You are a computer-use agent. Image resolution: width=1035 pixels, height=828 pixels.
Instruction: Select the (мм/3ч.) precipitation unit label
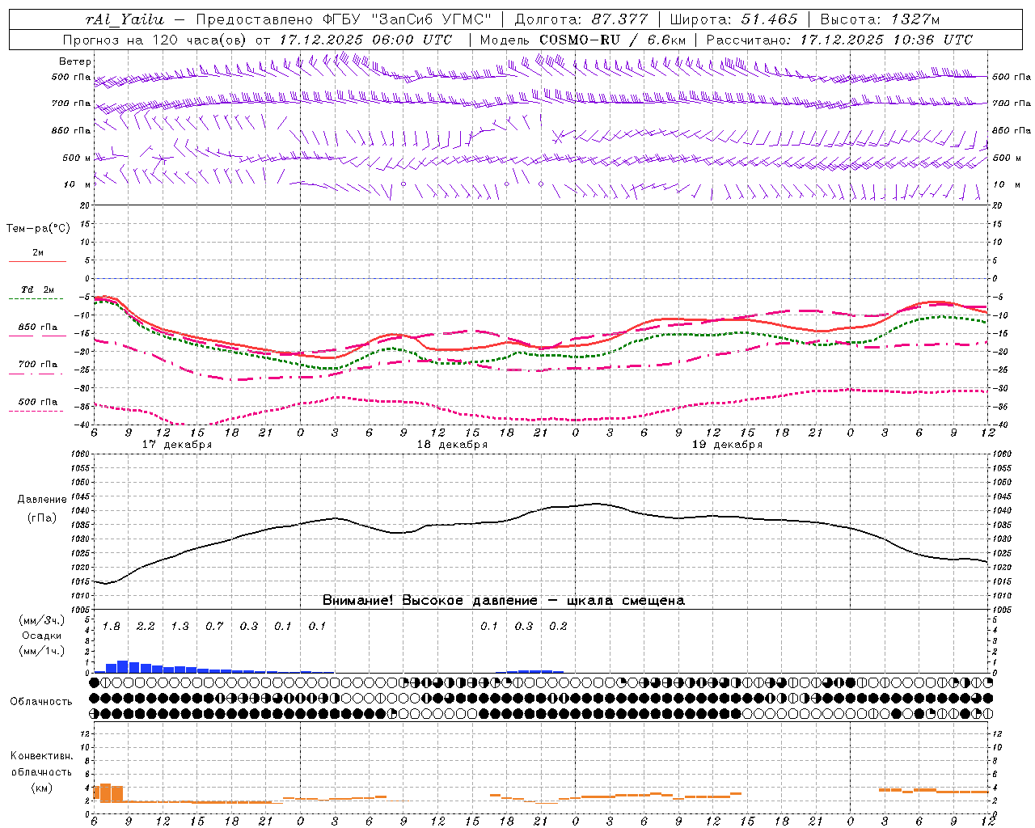click(42, 621)
